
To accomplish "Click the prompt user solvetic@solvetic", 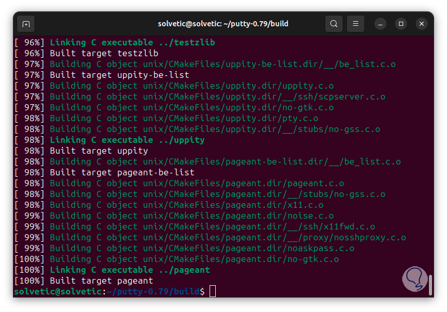I will pyautogui.click(x=58, y=291).
